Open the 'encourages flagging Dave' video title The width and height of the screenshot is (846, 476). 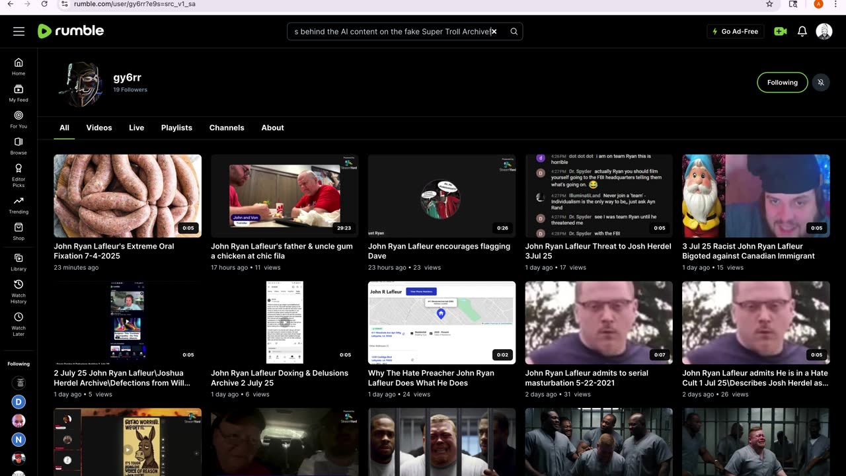pos(439,251)
